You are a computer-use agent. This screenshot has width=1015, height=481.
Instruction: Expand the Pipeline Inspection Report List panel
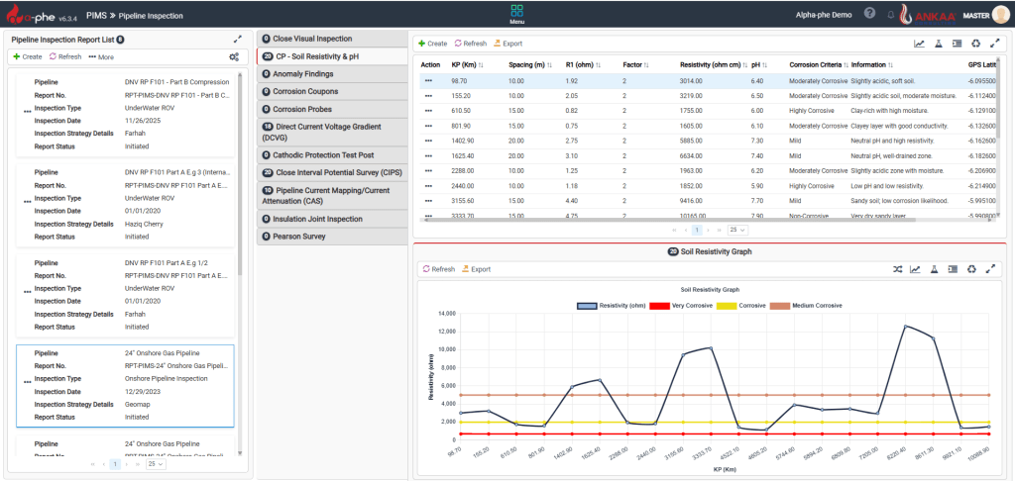point(237,39)
